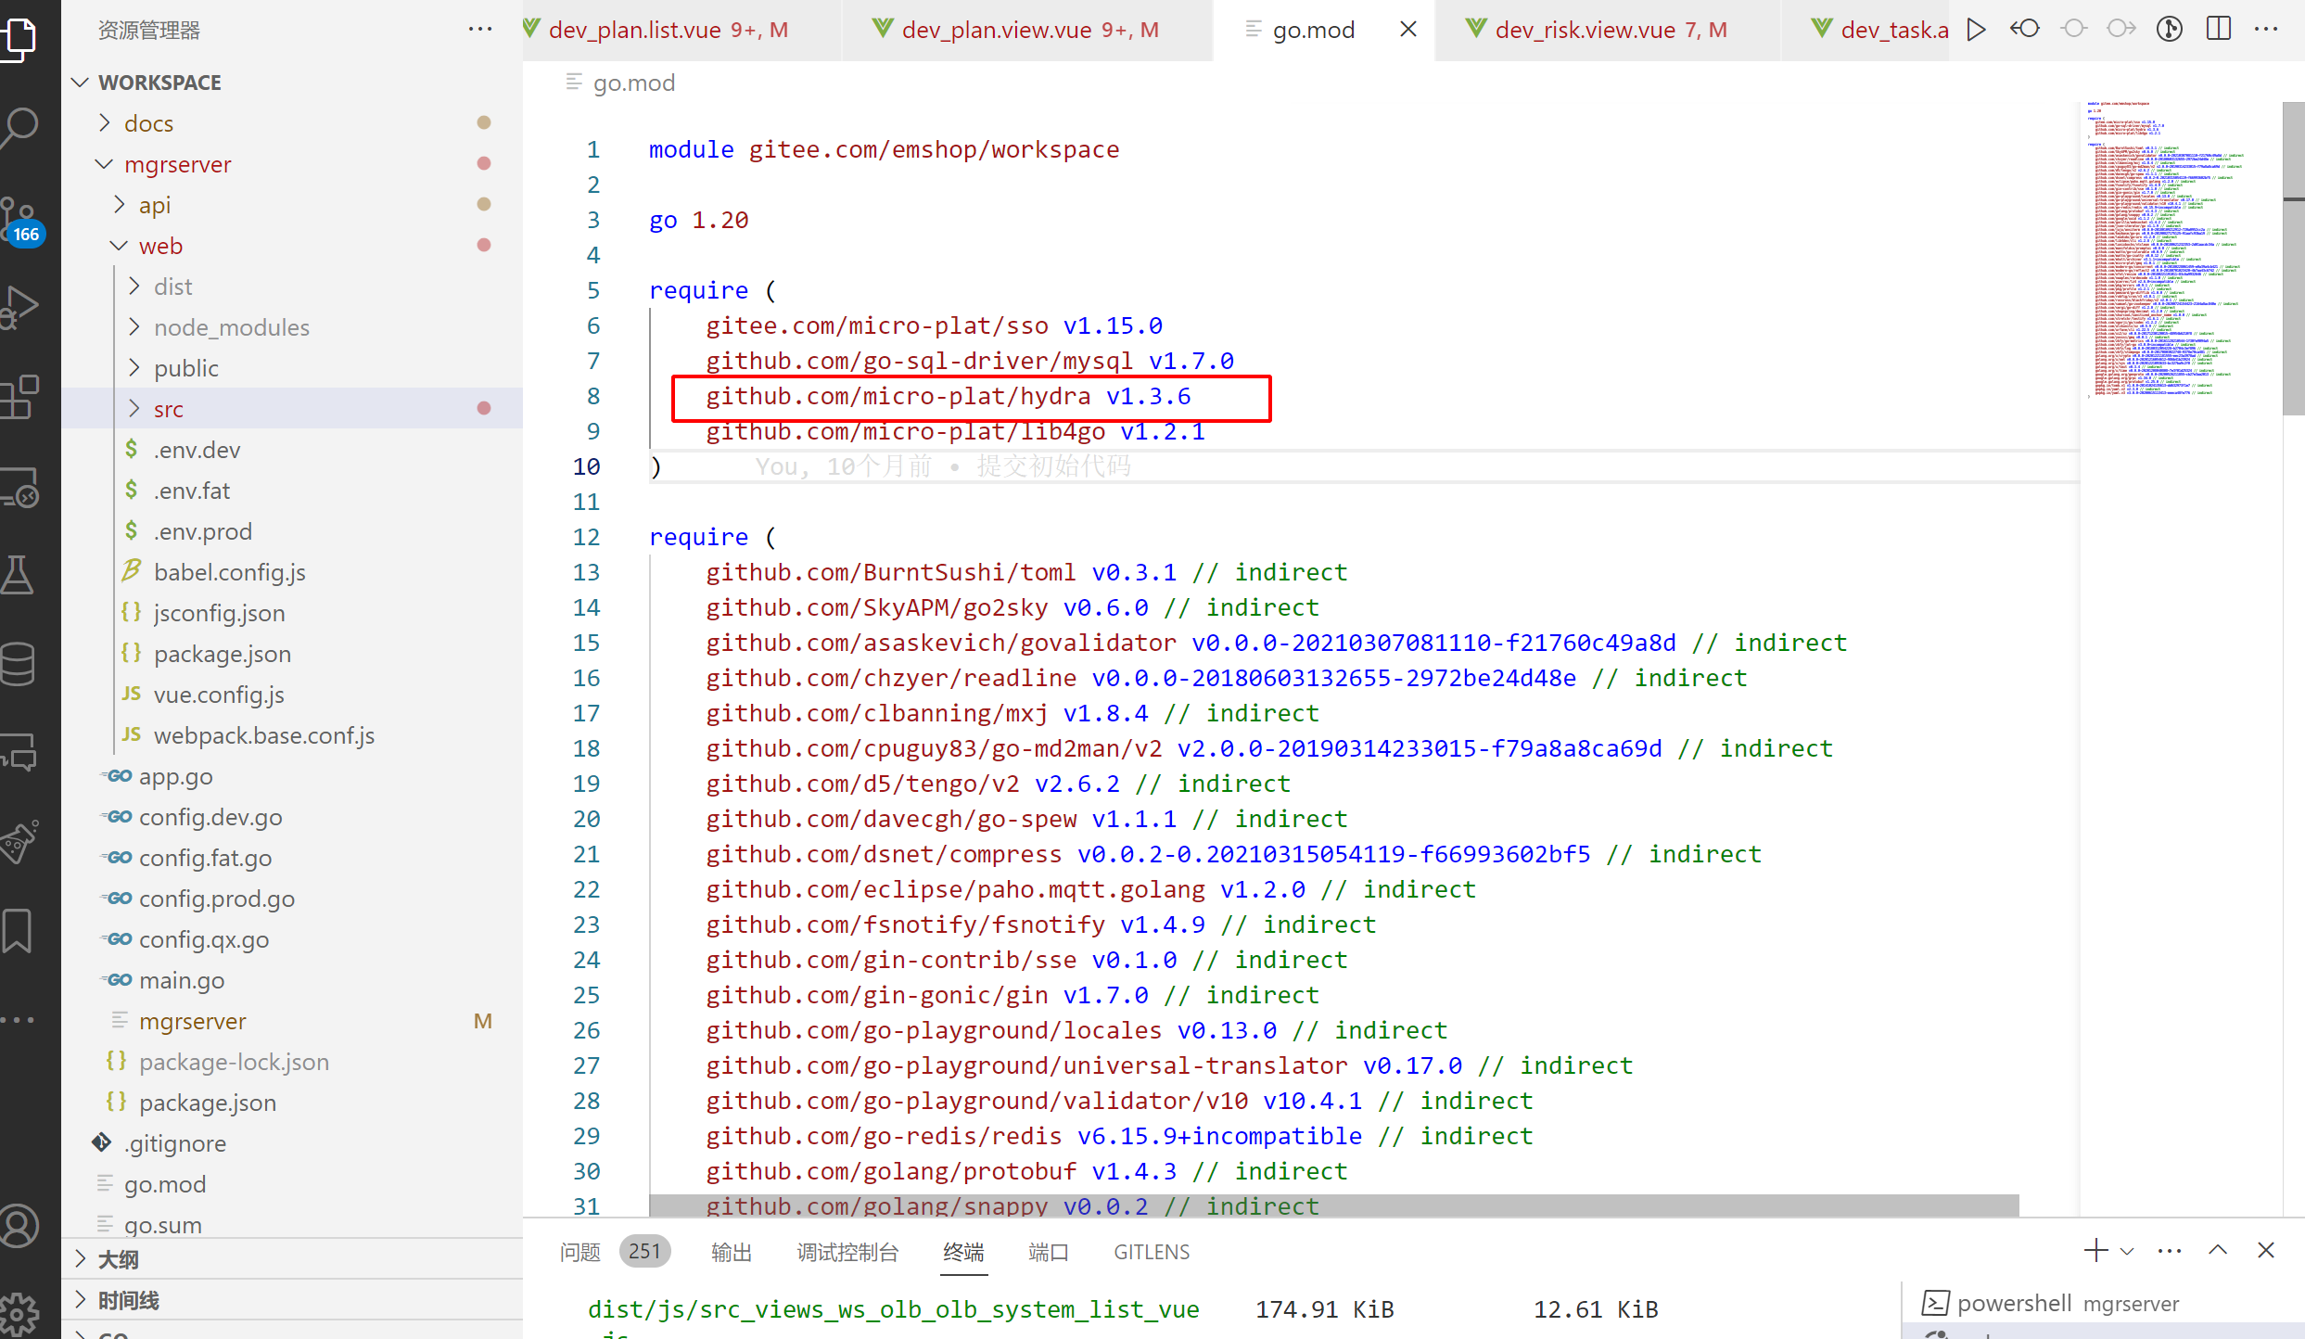Open Remote Explorer view
The width and height of the screenshot is (2305, 1339).
(x=20, y=488)
